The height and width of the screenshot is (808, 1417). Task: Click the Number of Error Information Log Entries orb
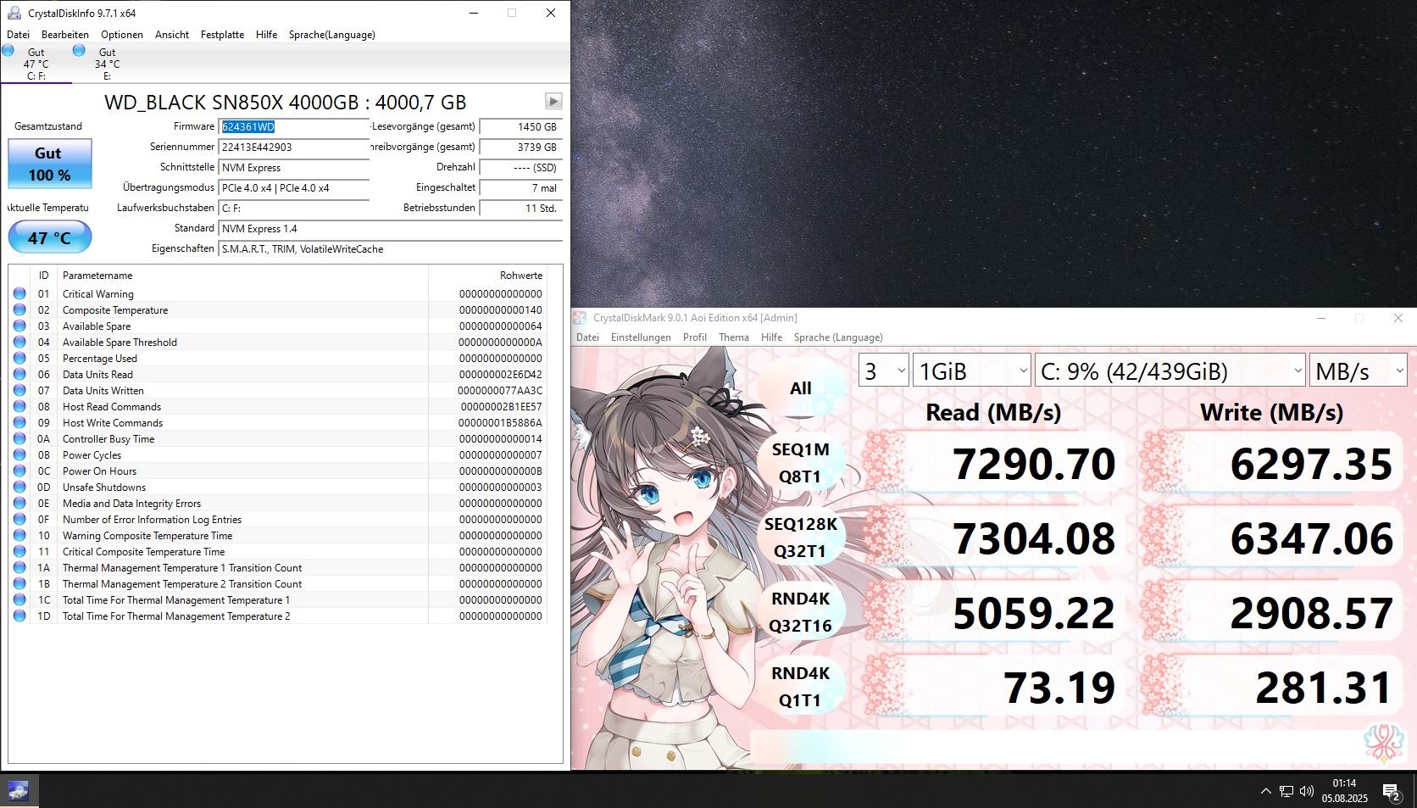coord(19,519)
